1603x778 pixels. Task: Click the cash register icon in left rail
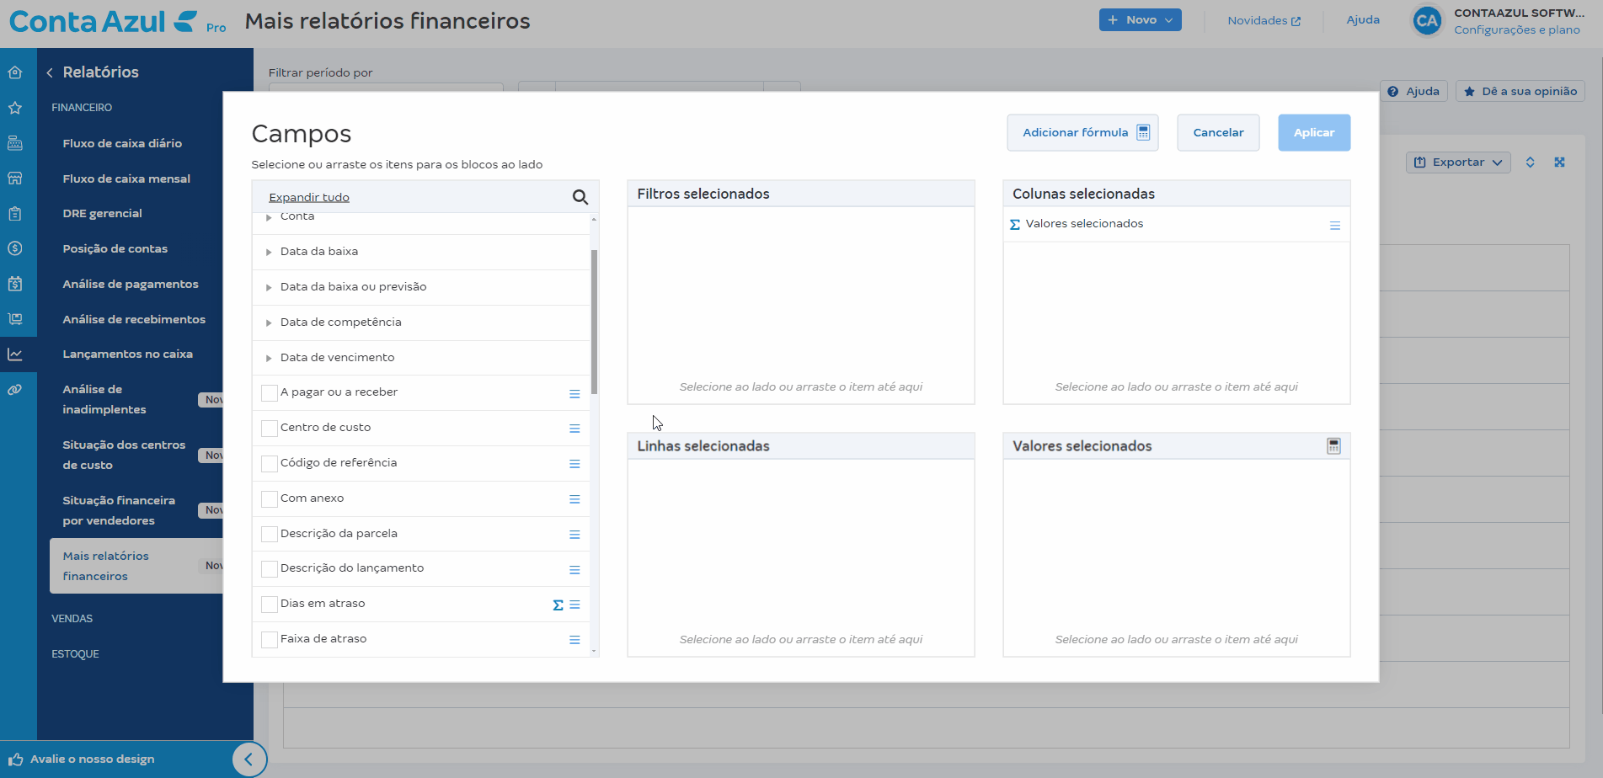15,143
